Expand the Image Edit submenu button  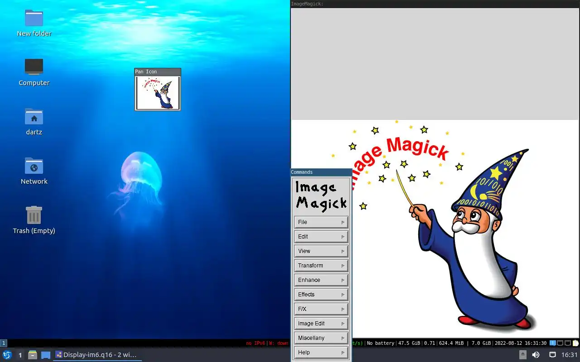click(x=321, y=324)
